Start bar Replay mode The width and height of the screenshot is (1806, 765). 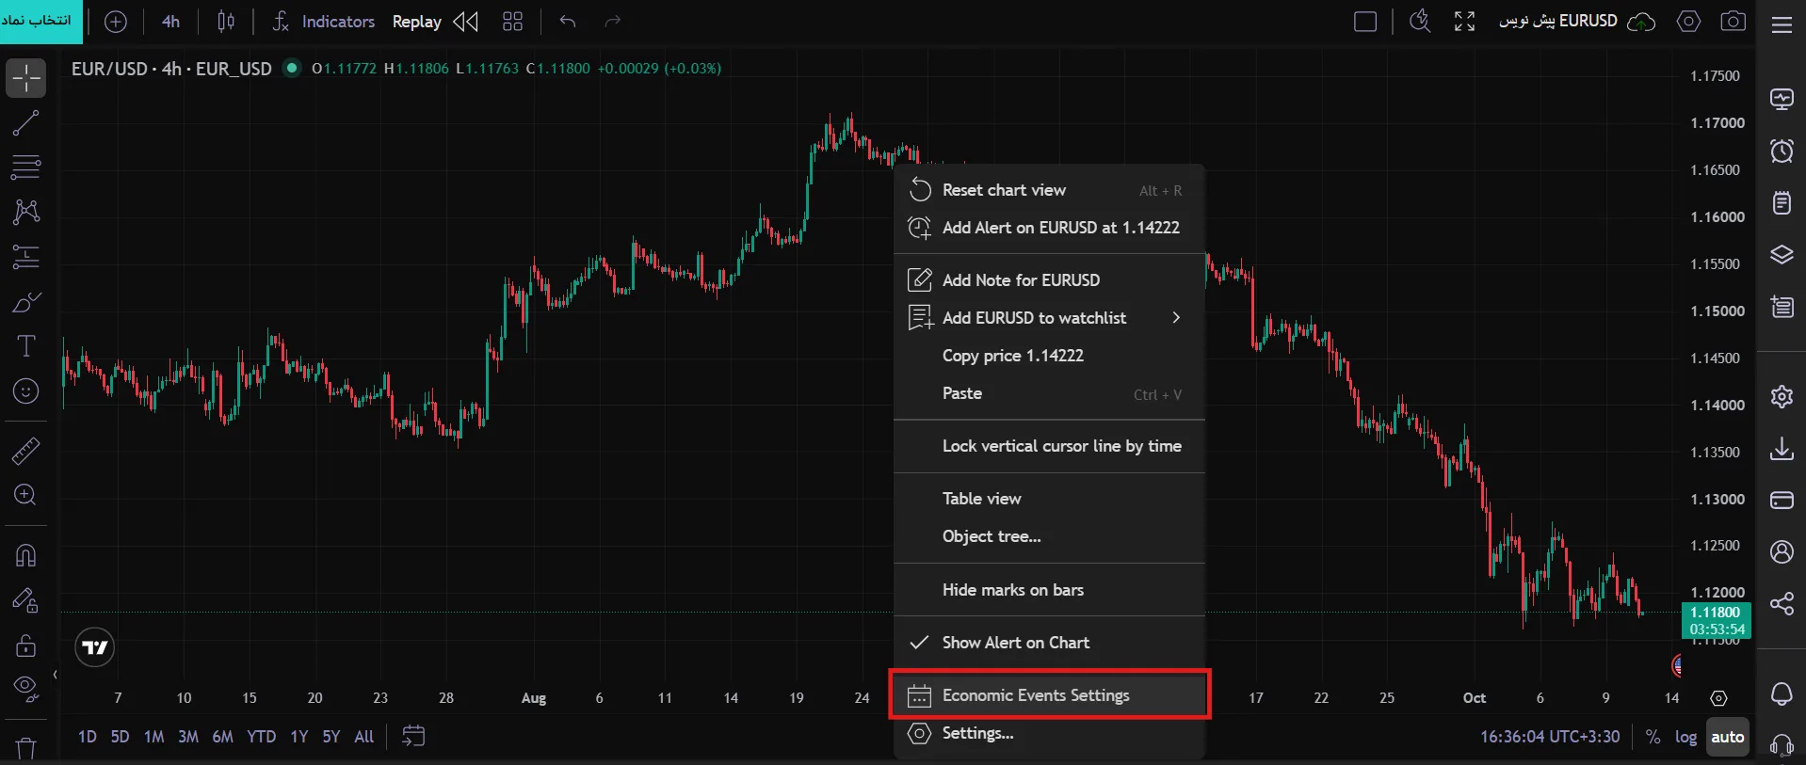(436, 22)
